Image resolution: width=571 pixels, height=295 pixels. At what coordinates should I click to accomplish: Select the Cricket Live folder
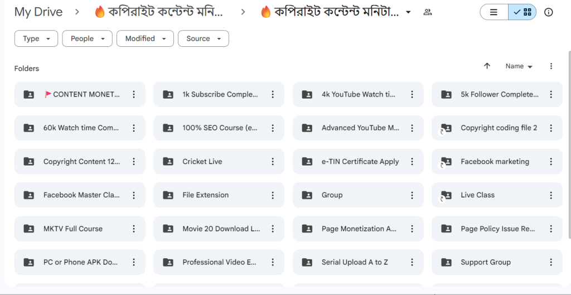click(x=219, y=161)
